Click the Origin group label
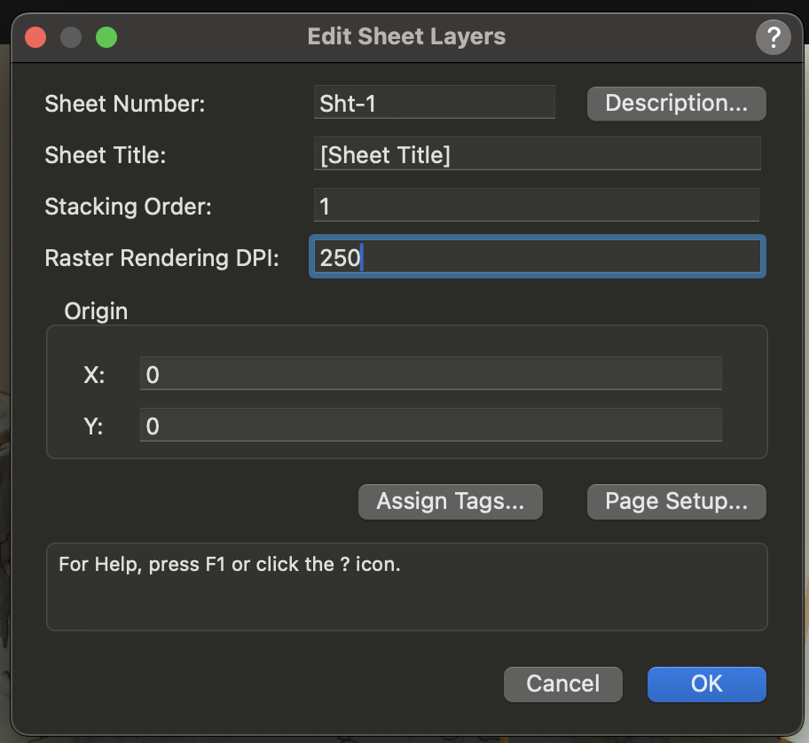 (x=96, y=311)
